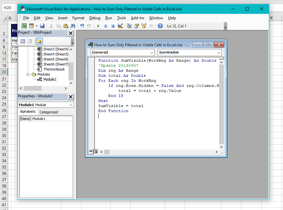Select View Object in Project Explorer
283x210 pixels.
click(30, 41)
